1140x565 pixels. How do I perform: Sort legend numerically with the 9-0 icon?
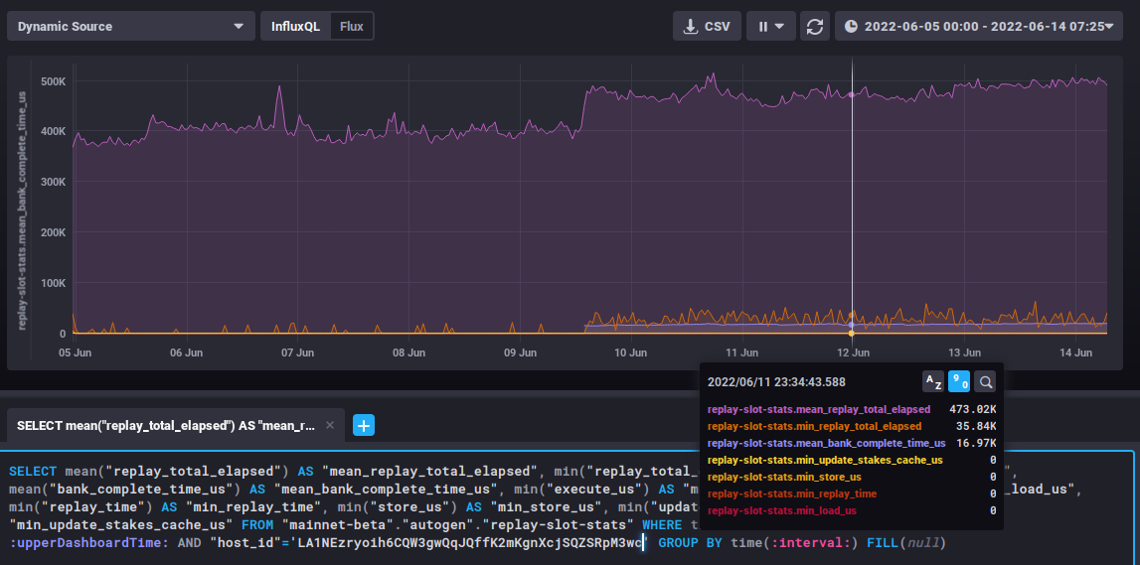click(959, 381)
